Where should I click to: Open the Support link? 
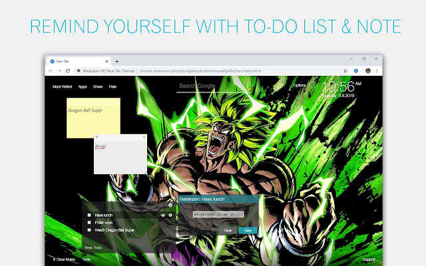pos(369,259)
